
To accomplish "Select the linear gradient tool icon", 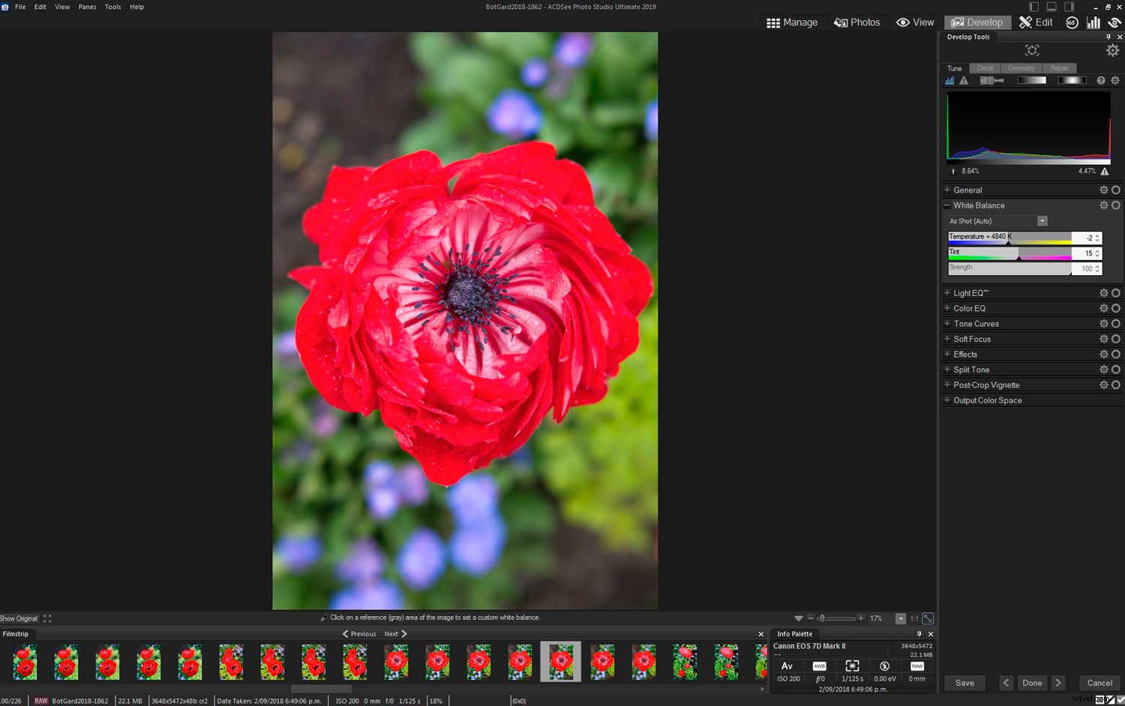I will point(1032,80).
